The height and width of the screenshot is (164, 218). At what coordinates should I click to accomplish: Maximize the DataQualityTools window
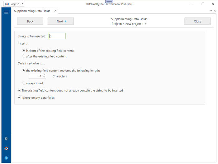203,4
